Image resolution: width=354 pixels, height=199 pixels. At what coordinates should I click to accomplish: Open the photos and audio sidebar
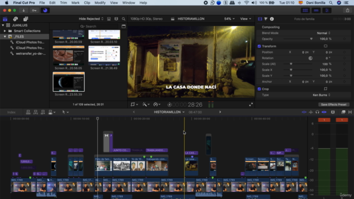(x=15, y=19)
